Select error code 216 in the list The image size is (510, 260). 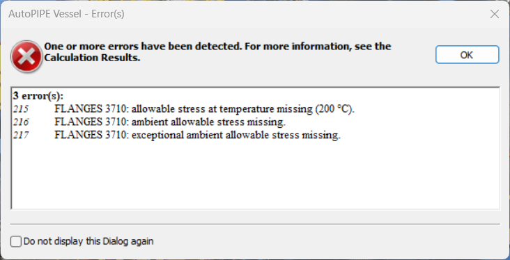point(21,122)
